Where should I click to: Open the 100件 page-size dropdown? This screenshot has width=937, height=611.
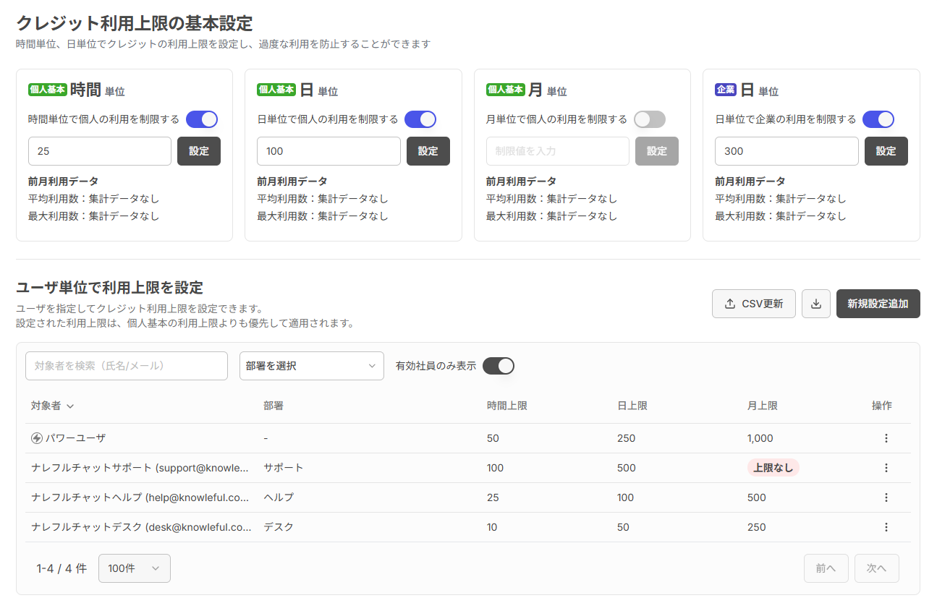(x=134, y=568)
